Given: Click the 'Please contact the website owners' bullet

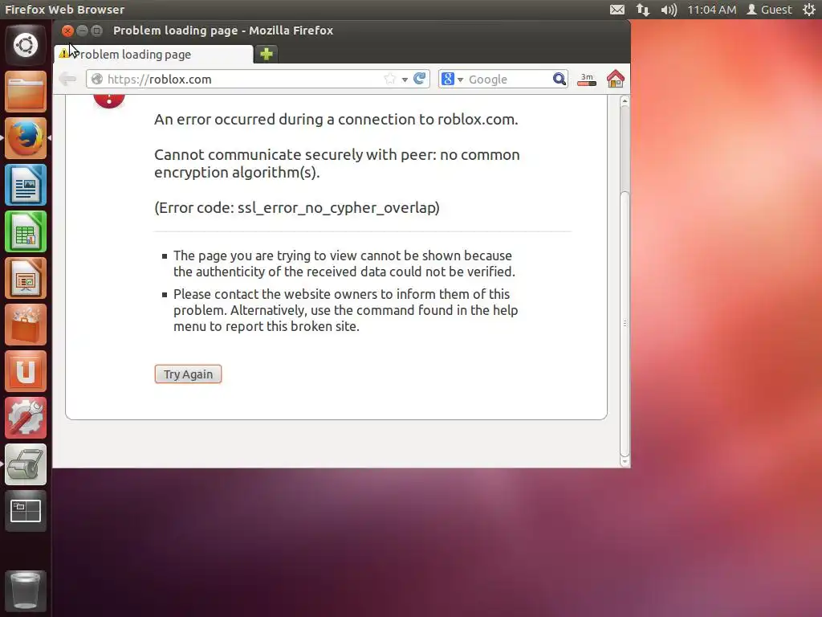Looking at the screenshot, I should click(345, 310).
